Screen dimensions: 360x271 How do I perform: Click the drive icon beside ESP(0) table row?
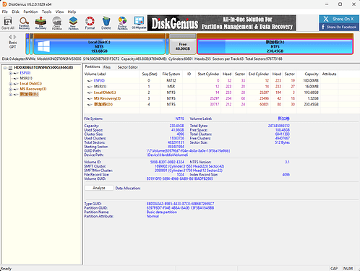pos(90,81)
